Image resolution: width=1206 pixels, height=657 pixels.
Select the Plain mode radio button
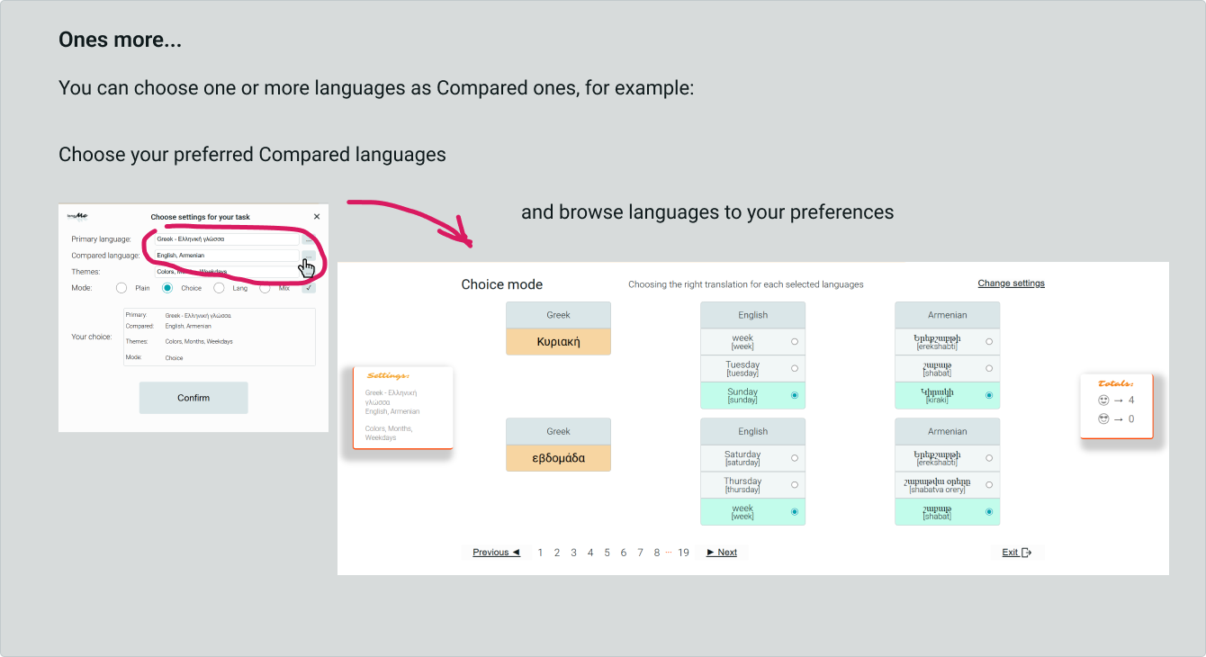click(121, 288)
